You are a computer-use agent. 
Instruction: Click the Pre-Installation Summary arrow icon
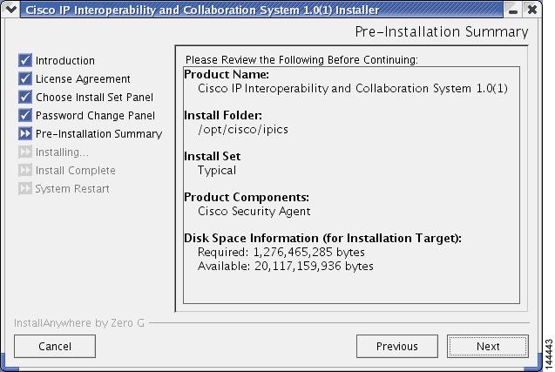25,134
